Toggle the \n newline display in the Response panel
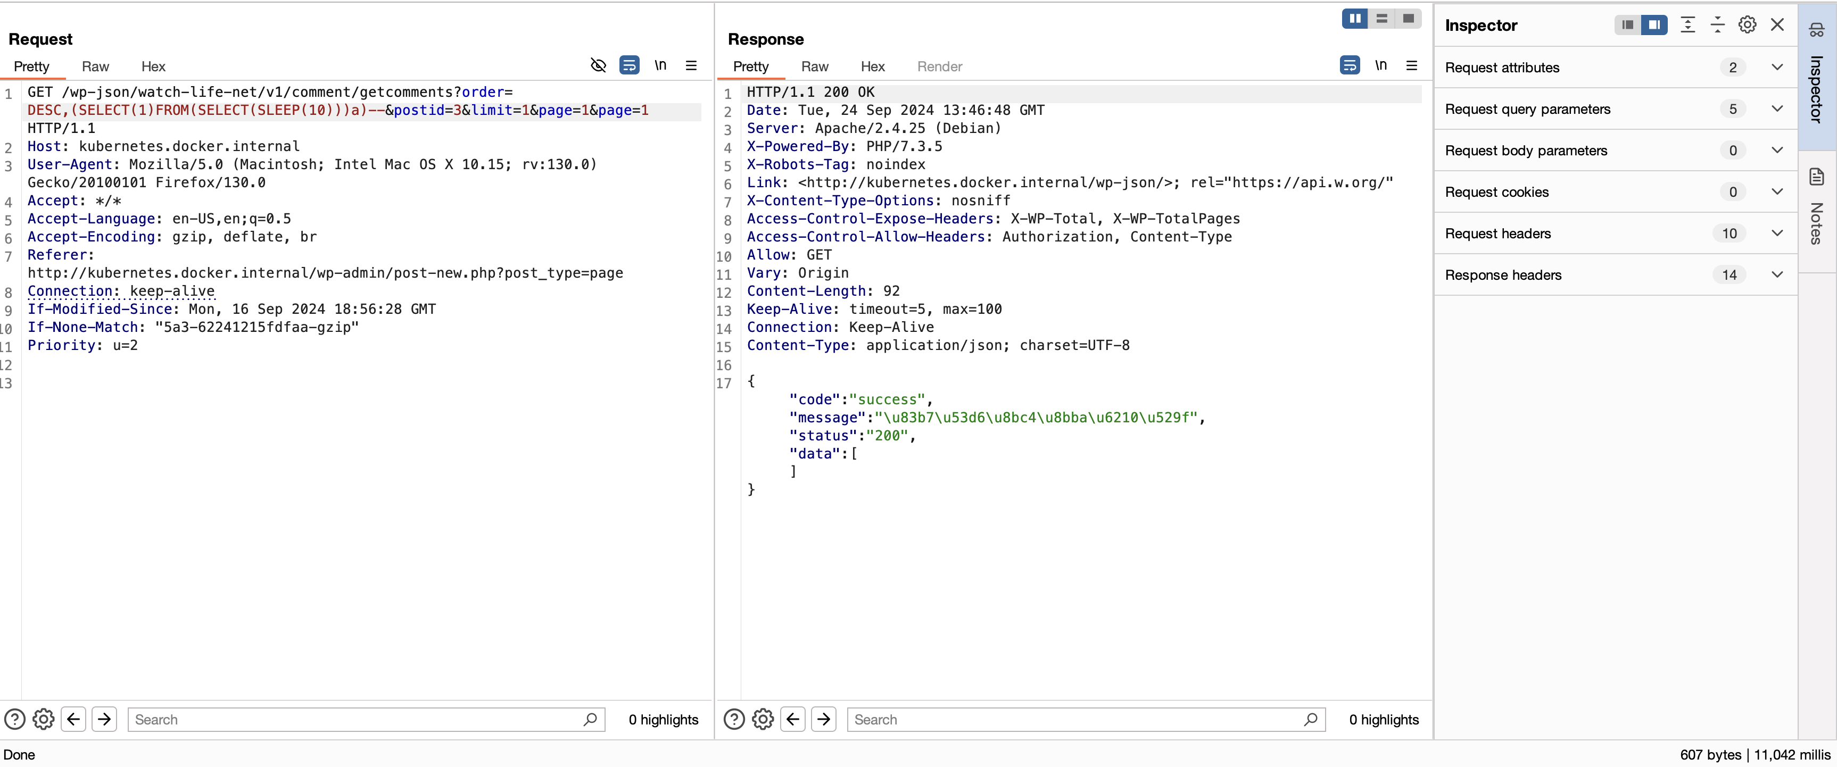 pos(1380,65)
